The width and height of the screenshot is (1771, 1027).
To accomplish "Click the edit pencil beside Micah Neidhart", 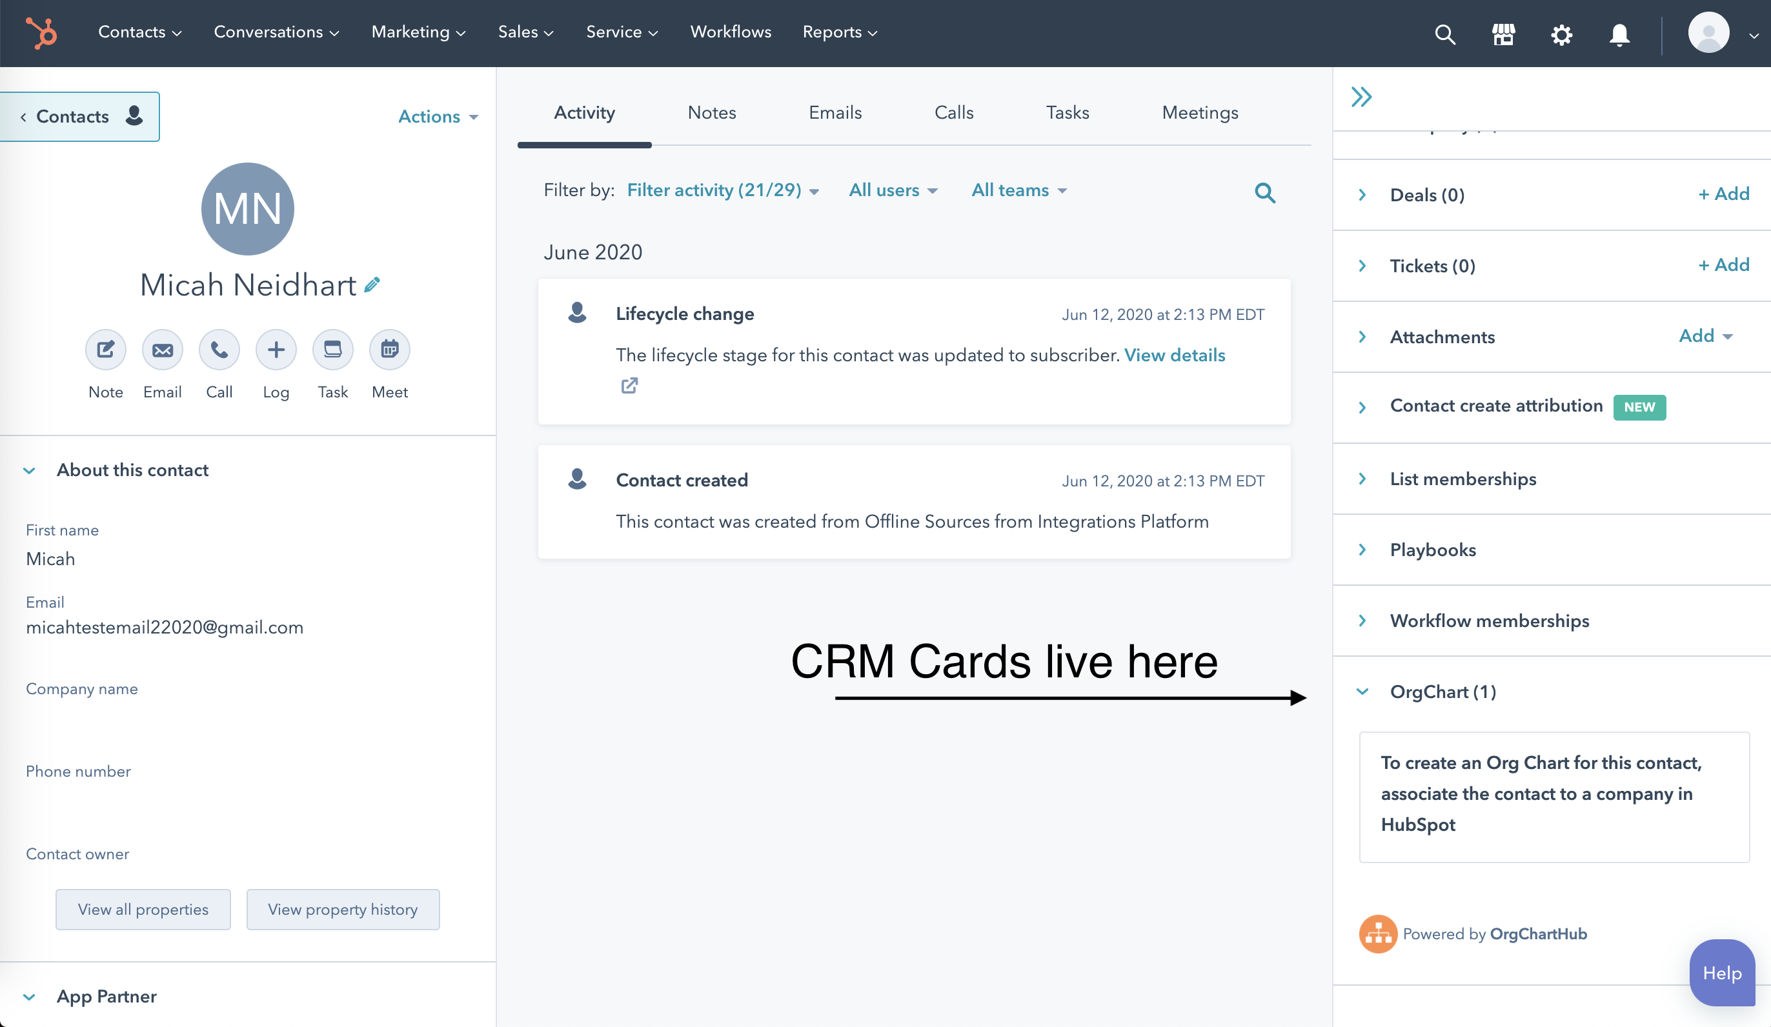I will (372, 285).
